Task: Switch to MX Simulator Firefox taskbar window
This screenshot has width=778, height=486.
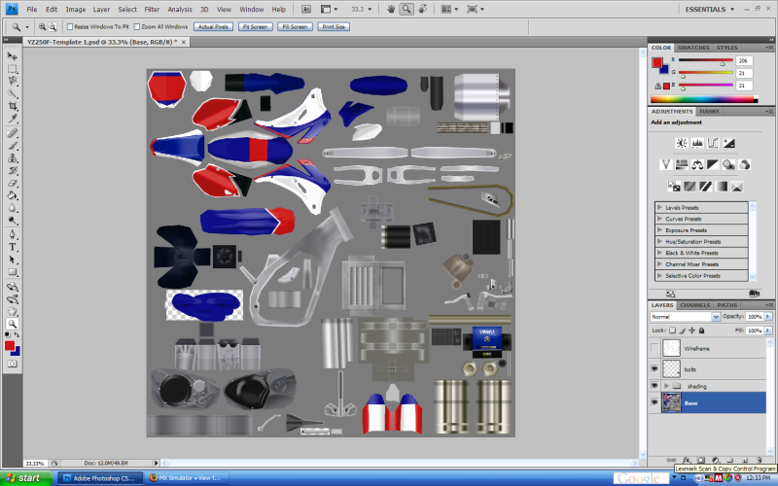Action: point(188,478)
